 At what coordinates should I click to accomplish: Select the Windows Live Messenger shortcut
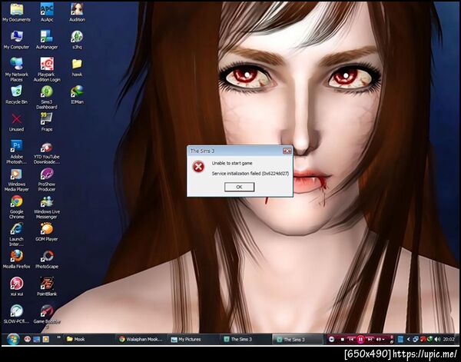tap(47, 207)
